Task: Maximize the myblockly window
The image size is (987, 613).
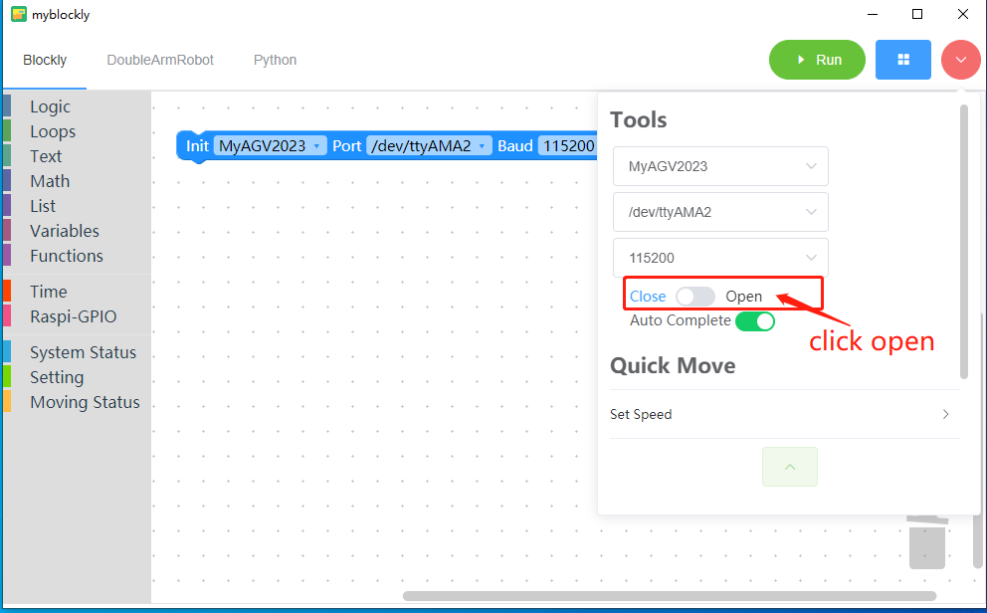Action: [x=917, y=14]
